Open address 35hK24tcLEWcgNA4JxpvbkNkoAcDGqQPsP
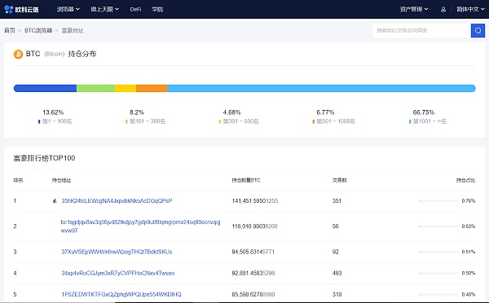The height and width of the screenshot is (303, 489). pos(117,200)
